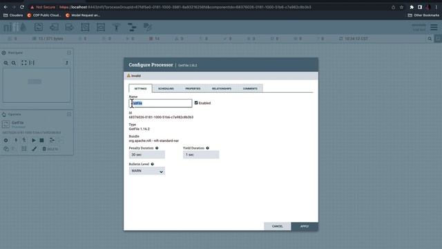
Task: Switch to the Settings tab
Action: pyautogui.click(x=140, y=89)
